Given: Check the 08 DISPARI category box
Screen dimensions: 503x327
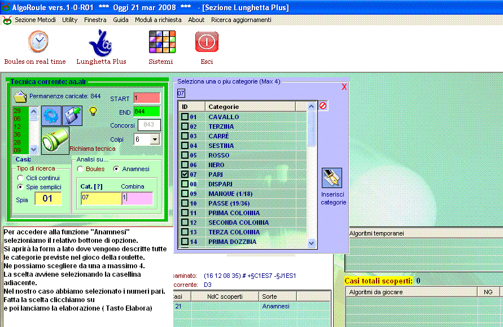Looking at the screenshot, I should pyautogui.click(x=185, y=184).
